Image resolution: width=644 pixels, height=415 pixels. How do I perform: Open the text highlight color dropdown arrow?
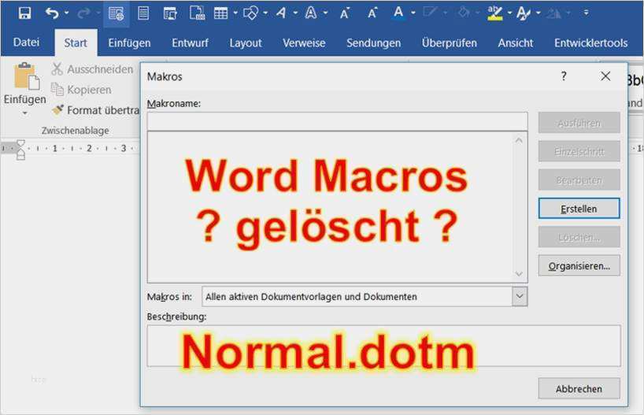509,13
